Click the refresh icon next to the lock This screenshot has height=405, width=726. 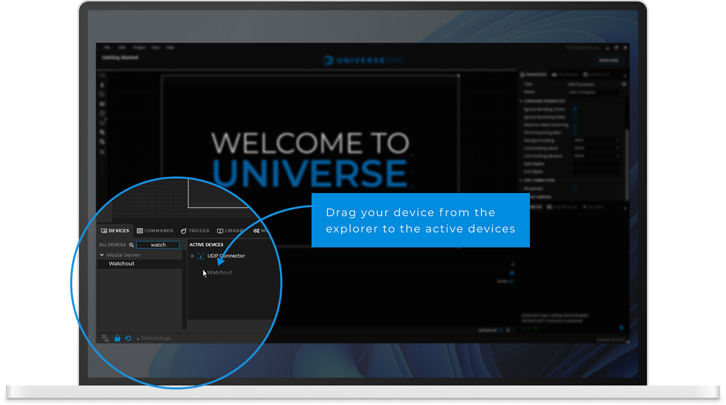pyautogui.click(x=128, y=338)
